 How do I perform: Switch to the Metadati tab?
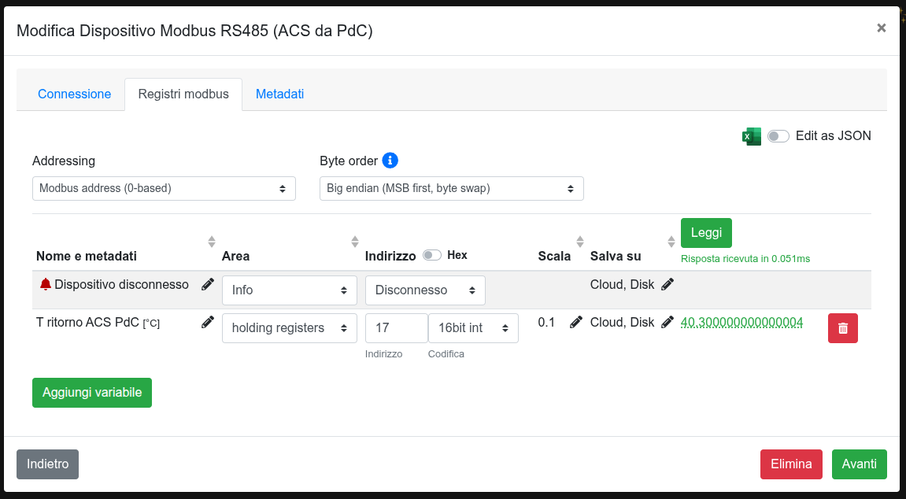279,94
